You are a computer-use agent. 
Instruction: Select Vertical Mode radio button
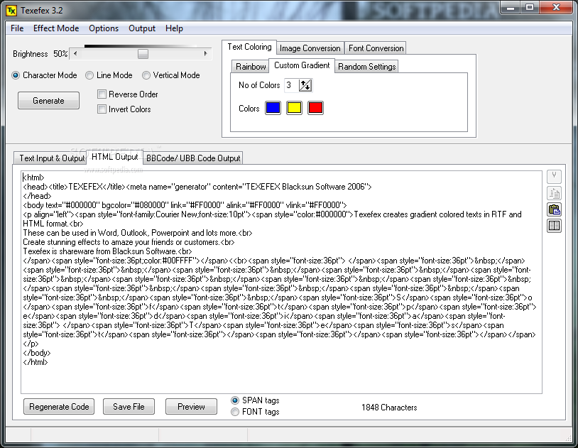point(146,75)
